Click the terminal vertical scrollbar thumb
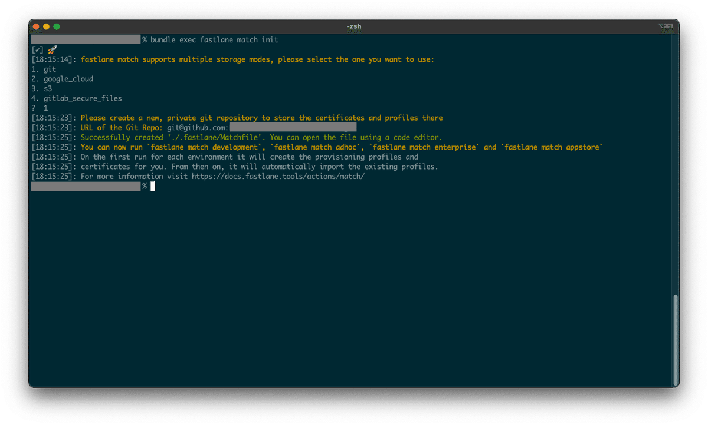 676,339
